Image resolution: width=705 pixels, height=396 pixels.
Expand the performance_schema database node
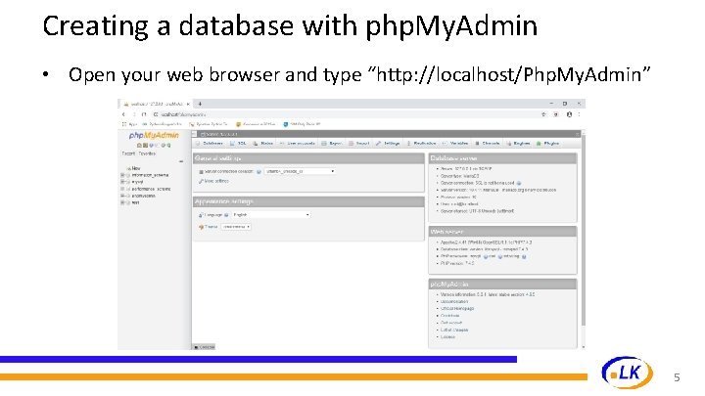(x=122, y=189)
